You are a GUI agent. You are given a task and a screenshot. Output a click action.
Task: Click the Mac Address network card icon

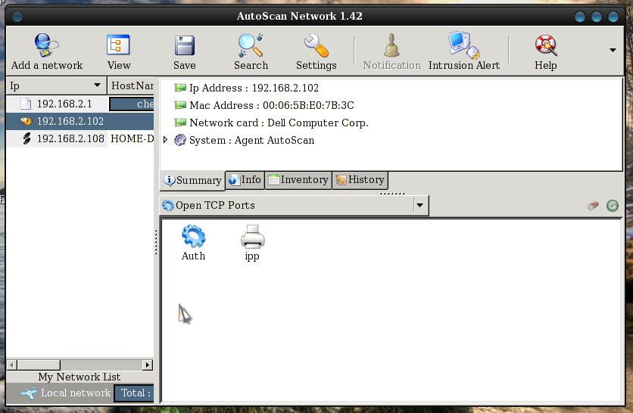[x=180, y=105]
